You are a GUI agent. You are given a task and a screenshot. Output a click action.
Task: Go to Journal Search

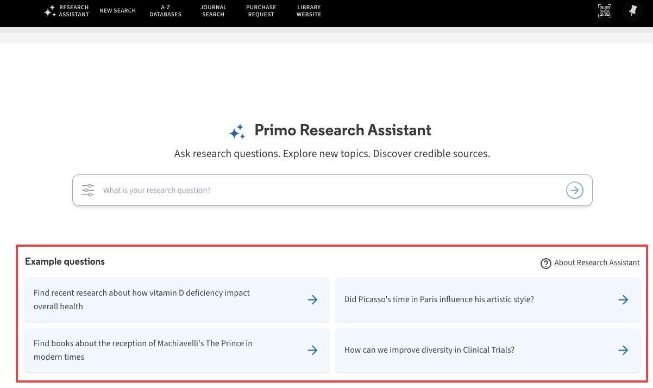(x=214, y=11)
